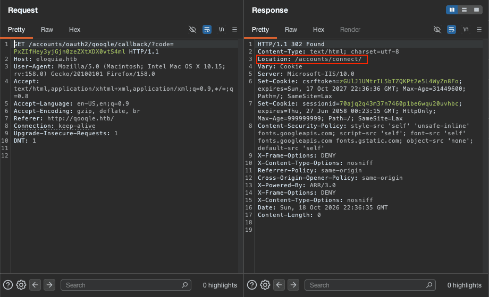
Task: Switch Response panel to Raw tab
Action: (x=291, y=30)
